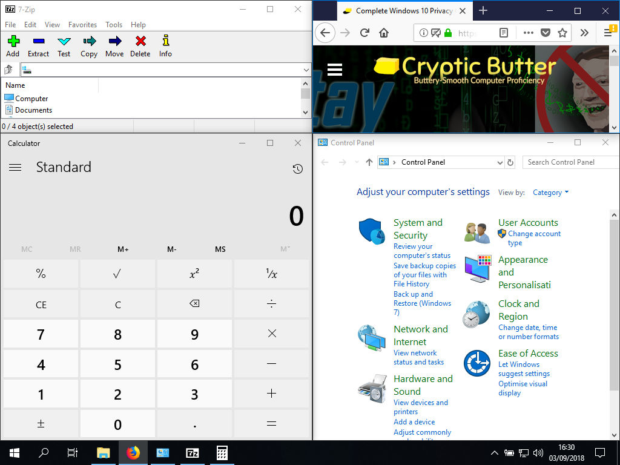Click the backspace key in Calculator
The image size is (620, 465).
(194, 304)
